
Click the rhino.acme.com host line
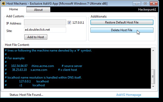coord(44,66)
